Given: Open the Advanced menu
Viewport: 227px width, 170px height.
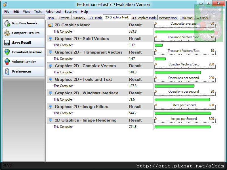Looking at the screenshot, I should point(53,12).
